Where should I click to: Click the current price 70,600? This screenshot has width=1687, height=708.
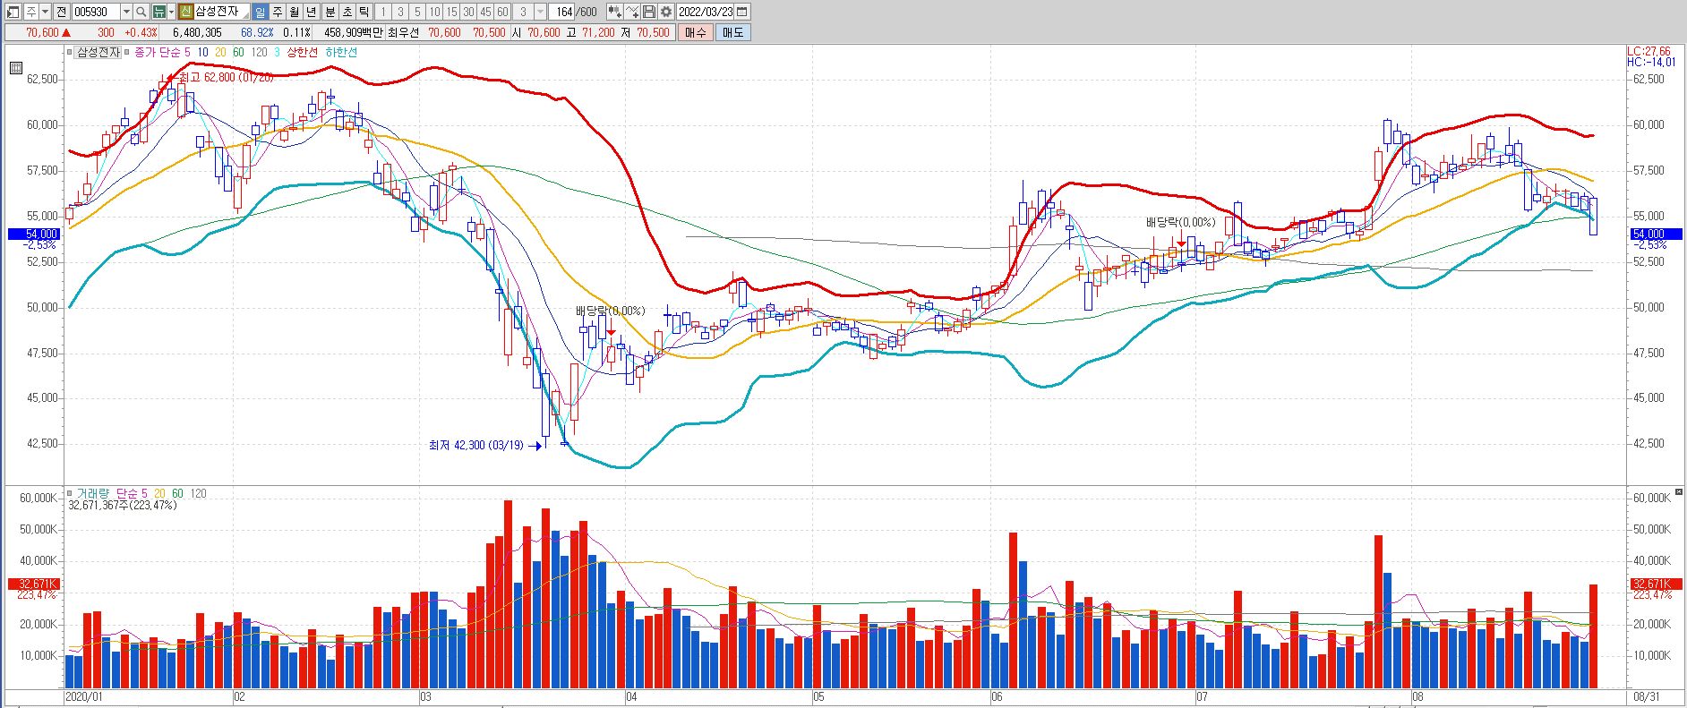pos(42,32)
